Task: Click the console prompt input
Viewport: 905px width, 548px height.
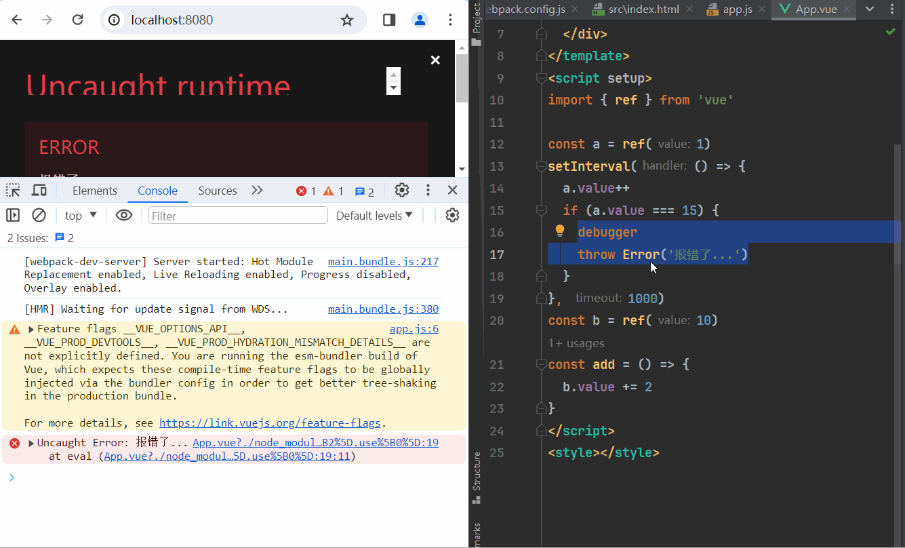Action: [237, 477]
